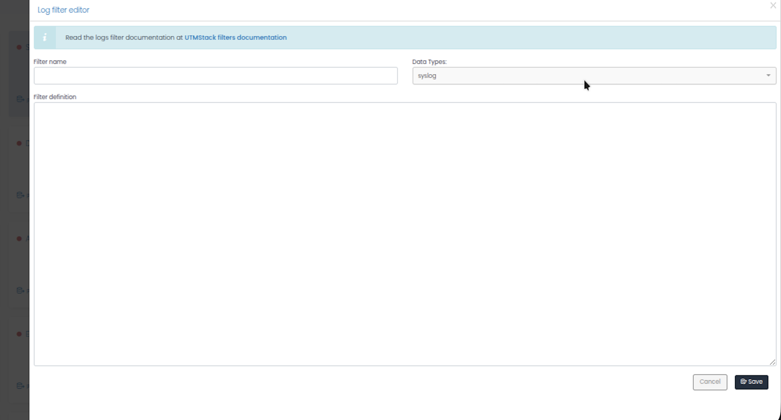Focus the Filter name input field
Image resolution: width=781 pixels, height=420 pixels.
click(216, 75)
